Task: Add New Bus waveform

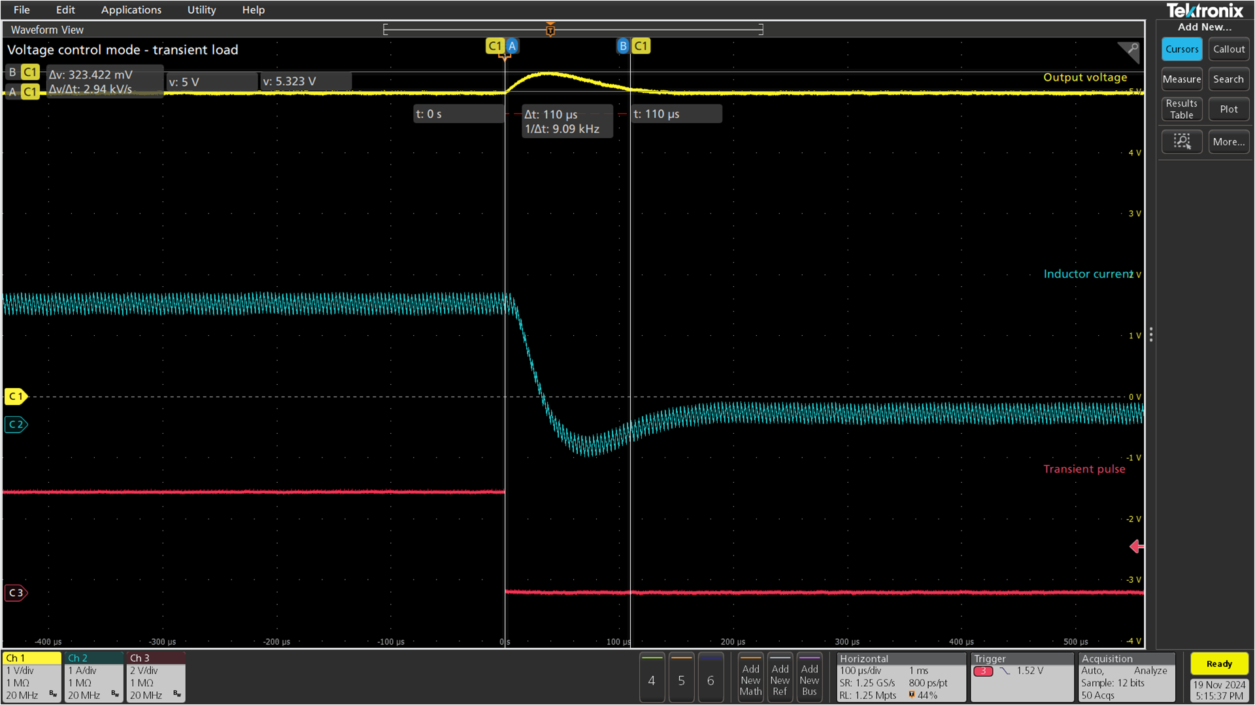Action: pyautogui.click(x=809, y=678)
